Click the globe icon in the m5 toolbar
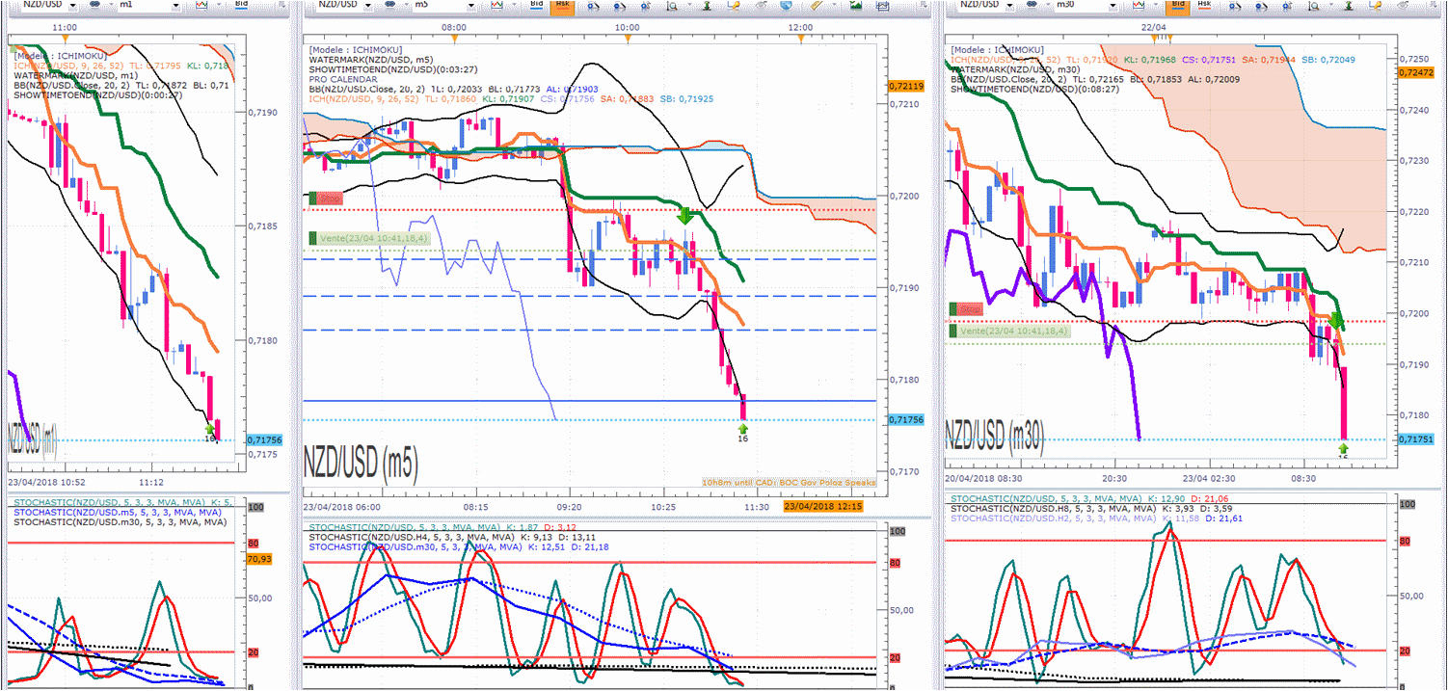The height and width of the screenshot is (691, 1448). point(786,6)
